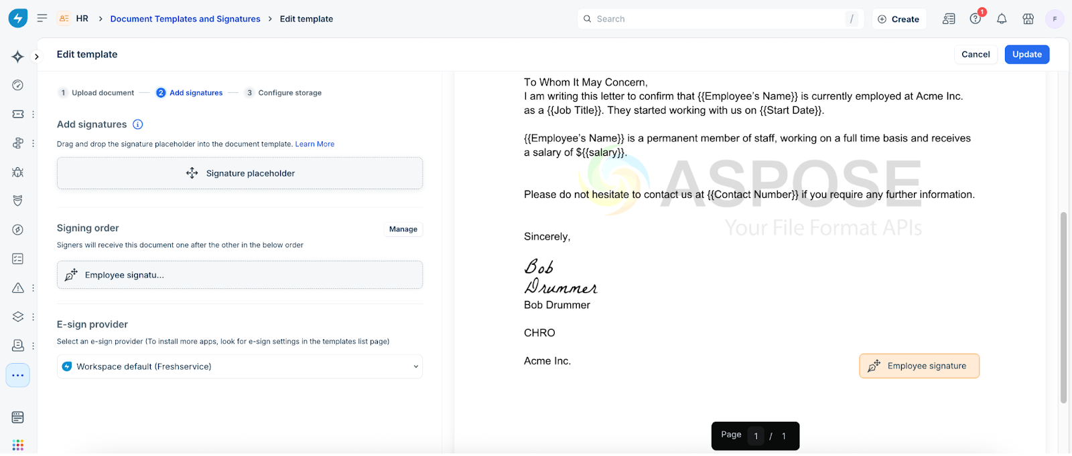Expand submenu dots beside the layers icon
Screen dimensions: 1072x456
(33, 317)
